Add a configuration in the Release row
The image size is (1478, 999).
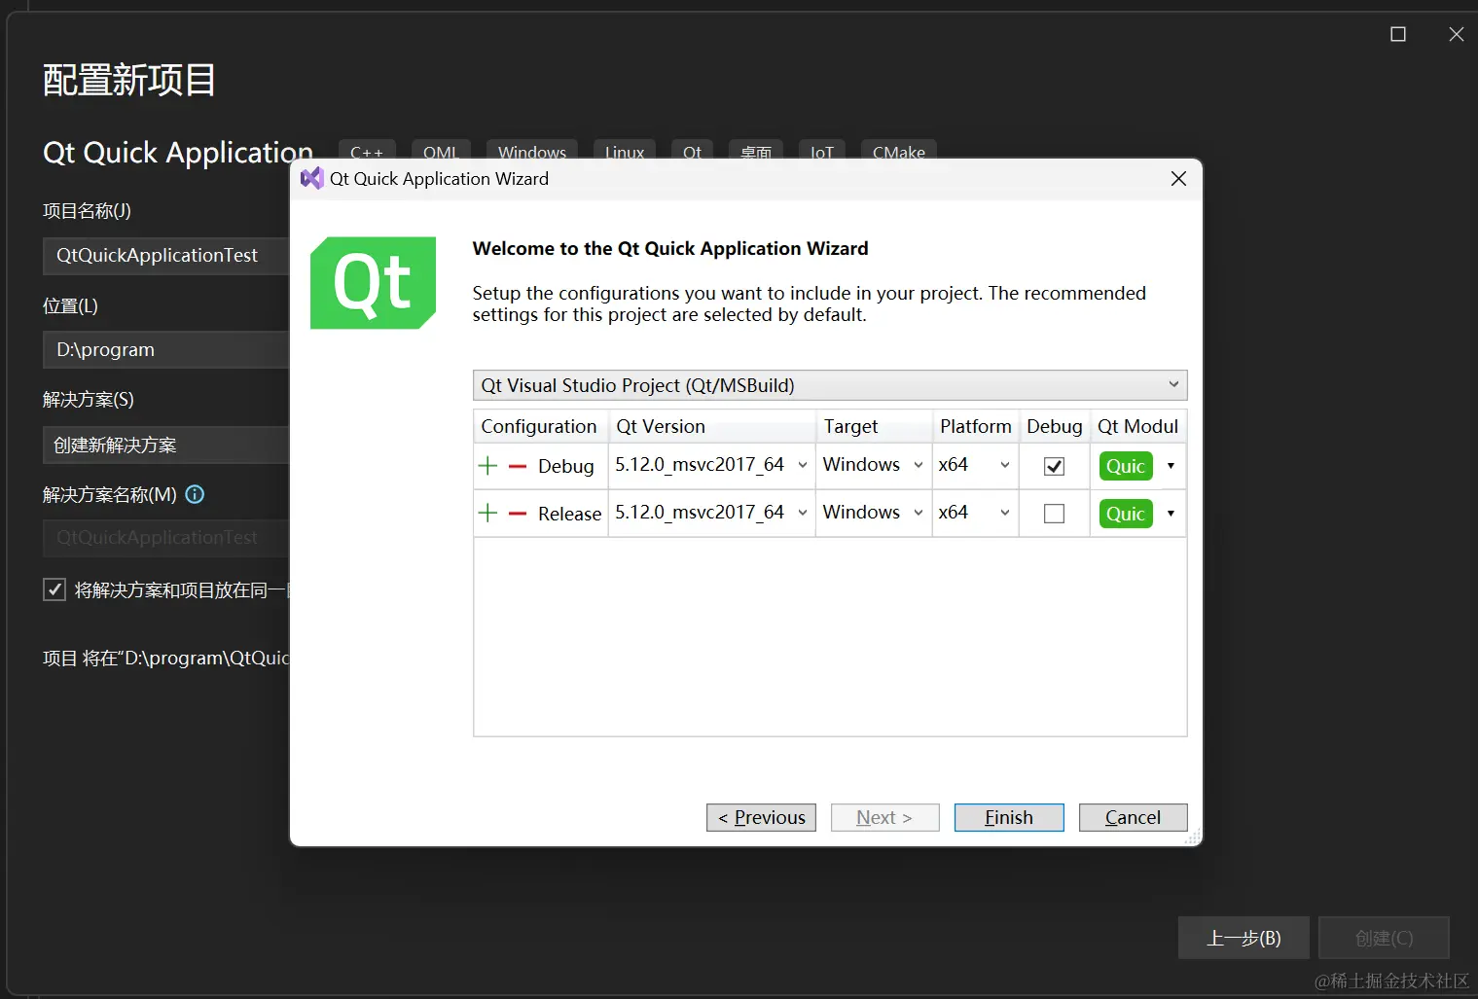point(488,513)
